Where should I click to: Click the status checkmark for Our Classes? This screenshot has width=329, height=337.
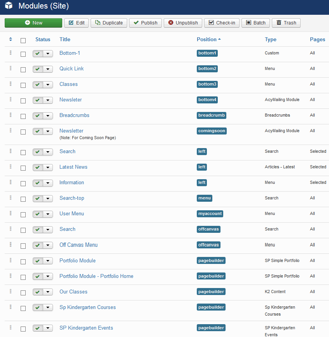tap(38, 292)
